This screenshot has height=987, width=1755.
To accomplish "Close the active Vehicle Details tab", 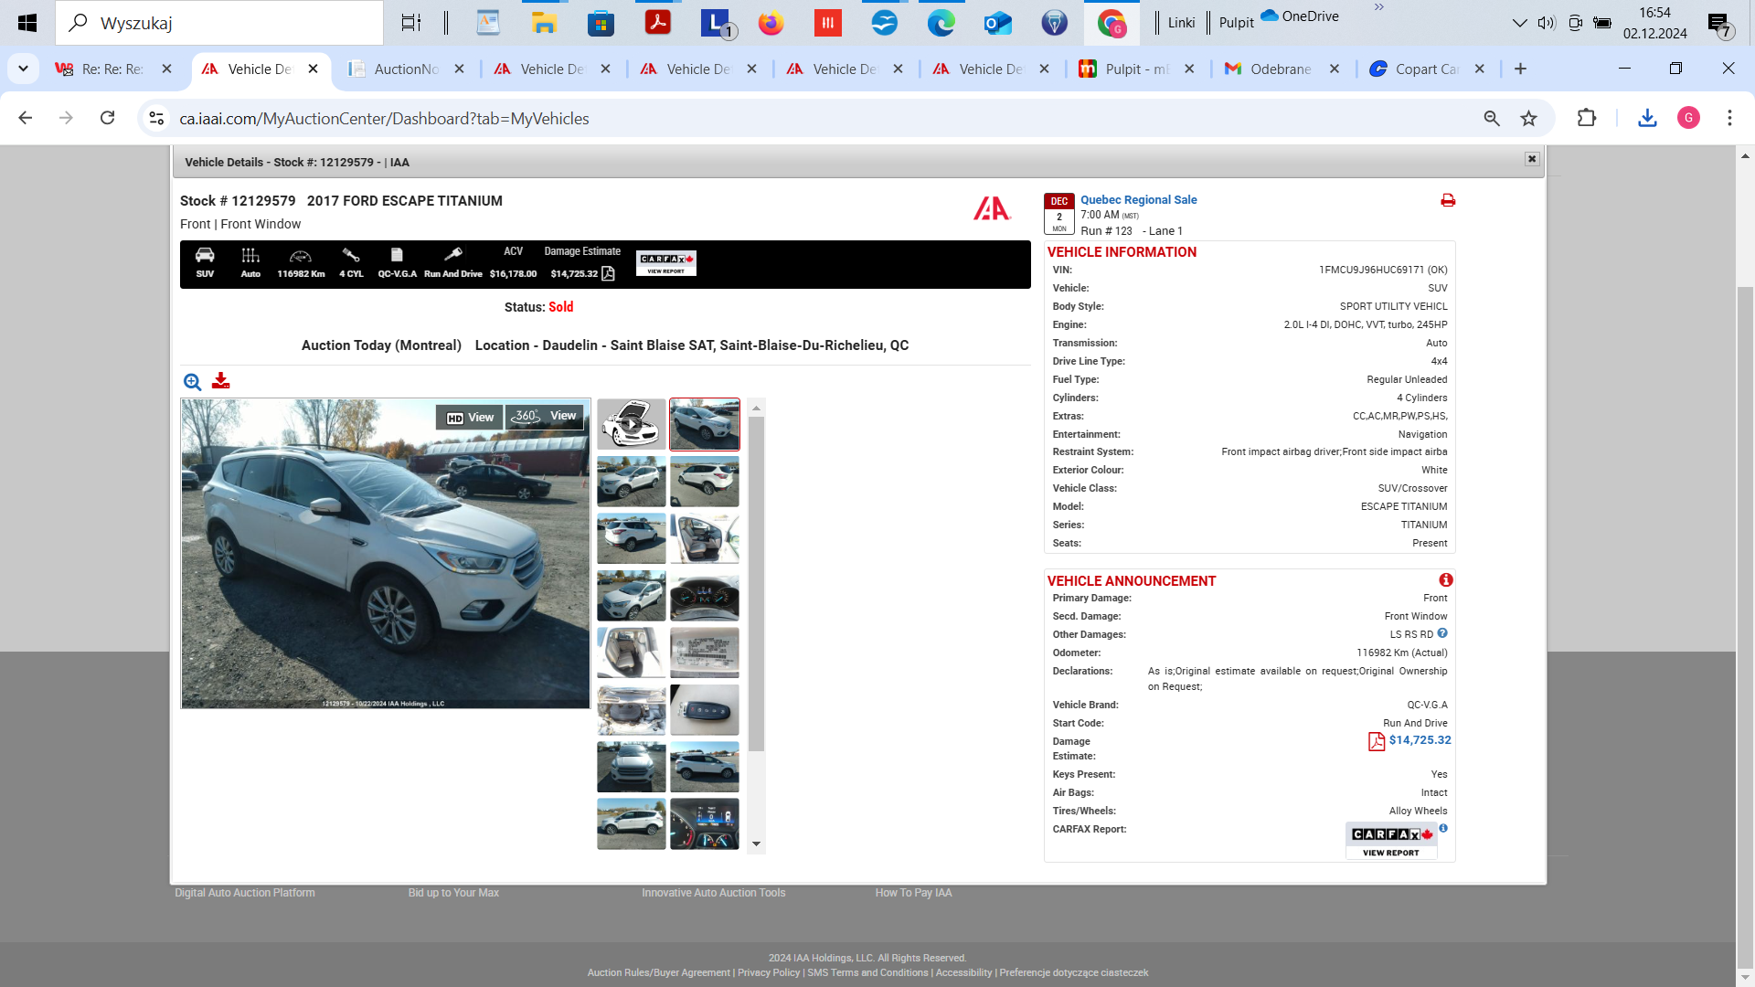I will coord(313,69).
